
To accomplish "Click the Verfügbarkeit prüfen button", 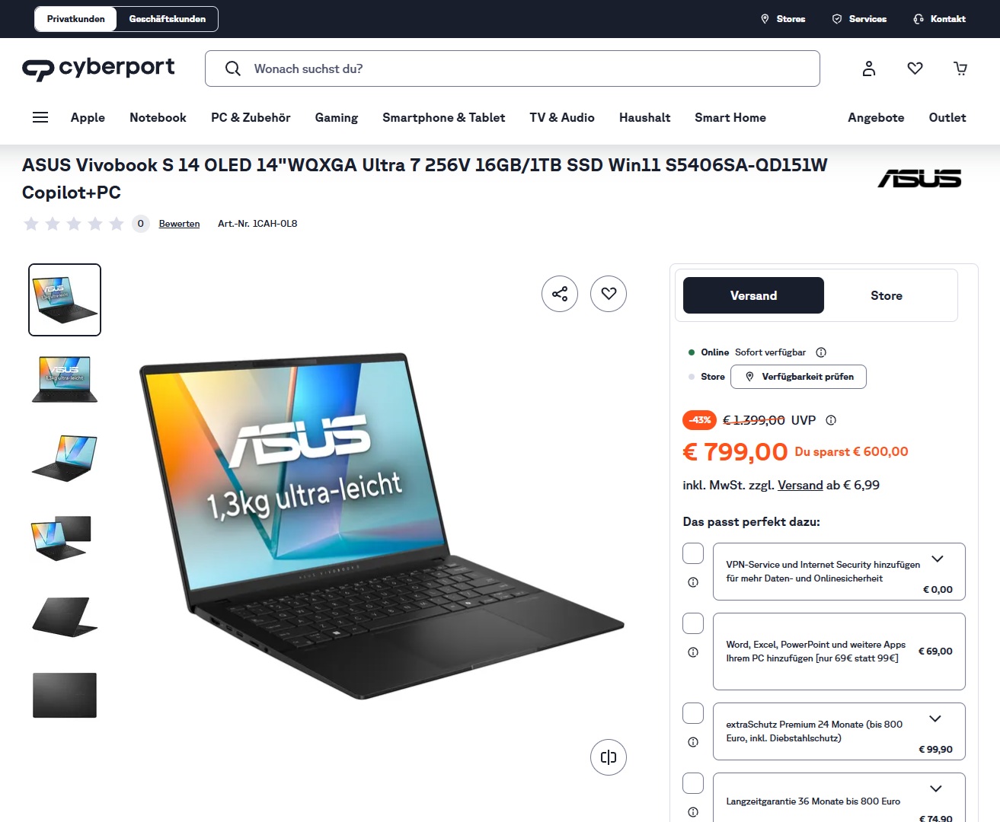I will click(798, 377).
